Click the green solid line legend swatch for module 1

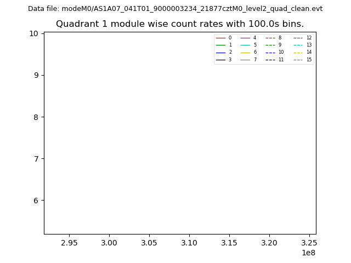pyautogui.click(x=220, y=45)
